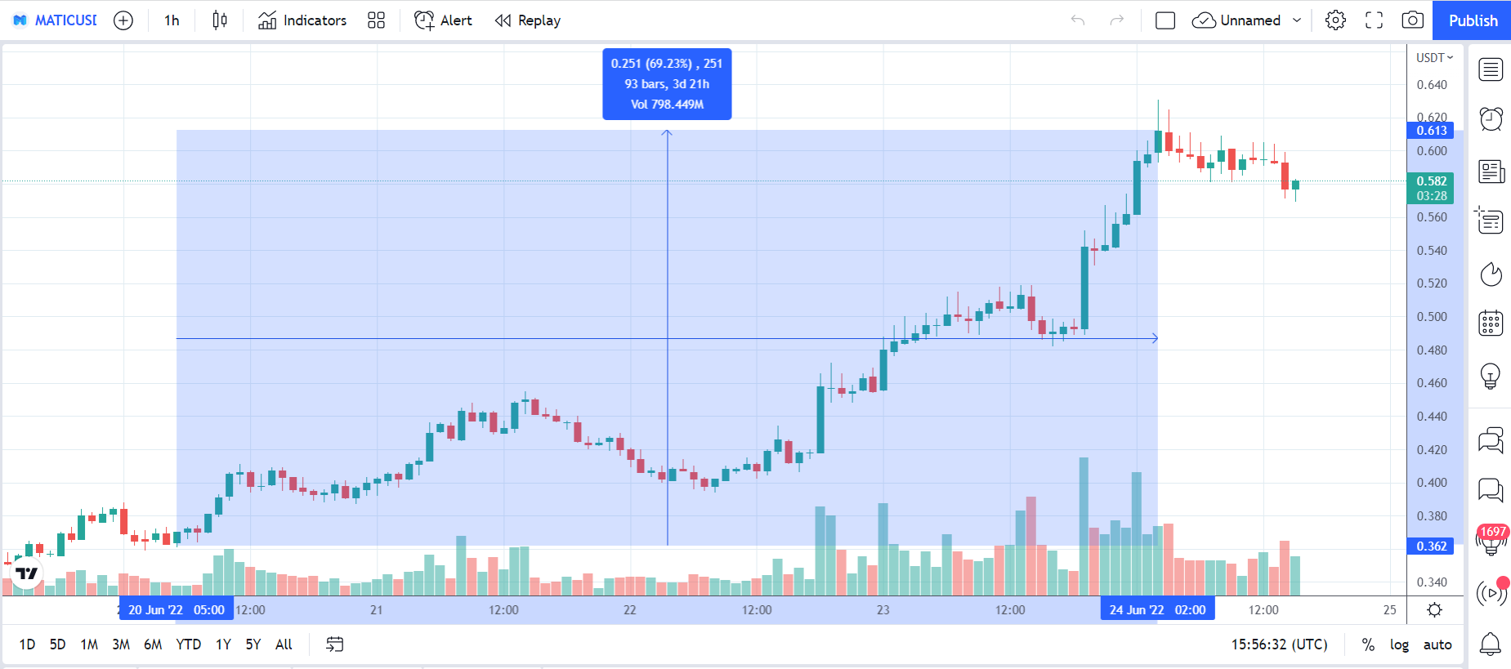Click the TradingView logo on chart
The width and height of the screenshot is (1511, 669).
click(27, 573)
